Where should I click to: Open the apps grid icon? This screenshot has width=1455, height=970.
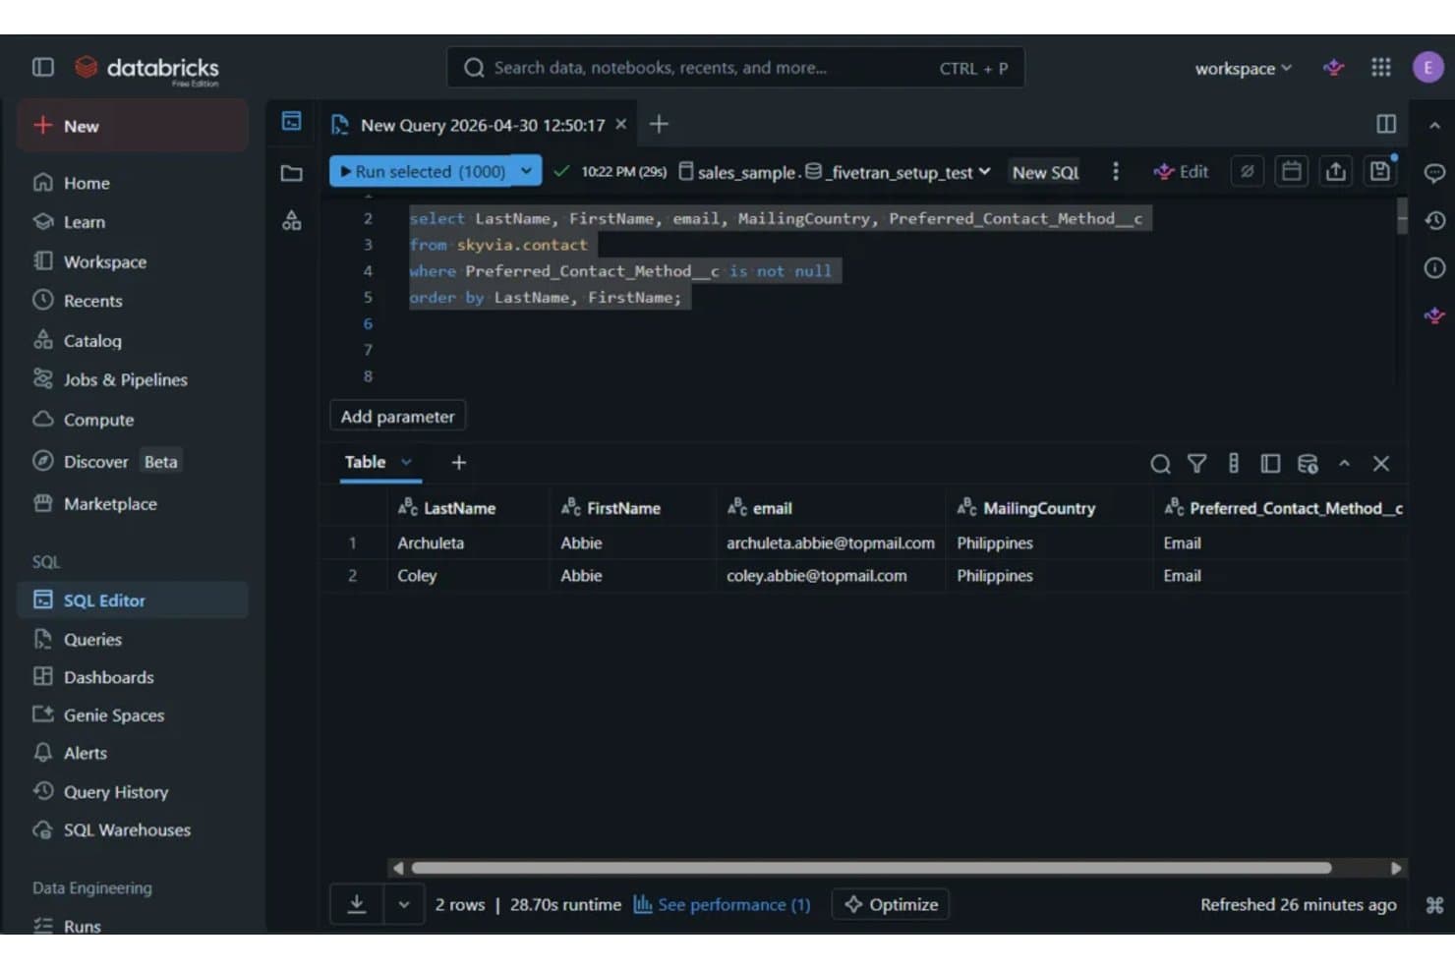click(1381, 67)
